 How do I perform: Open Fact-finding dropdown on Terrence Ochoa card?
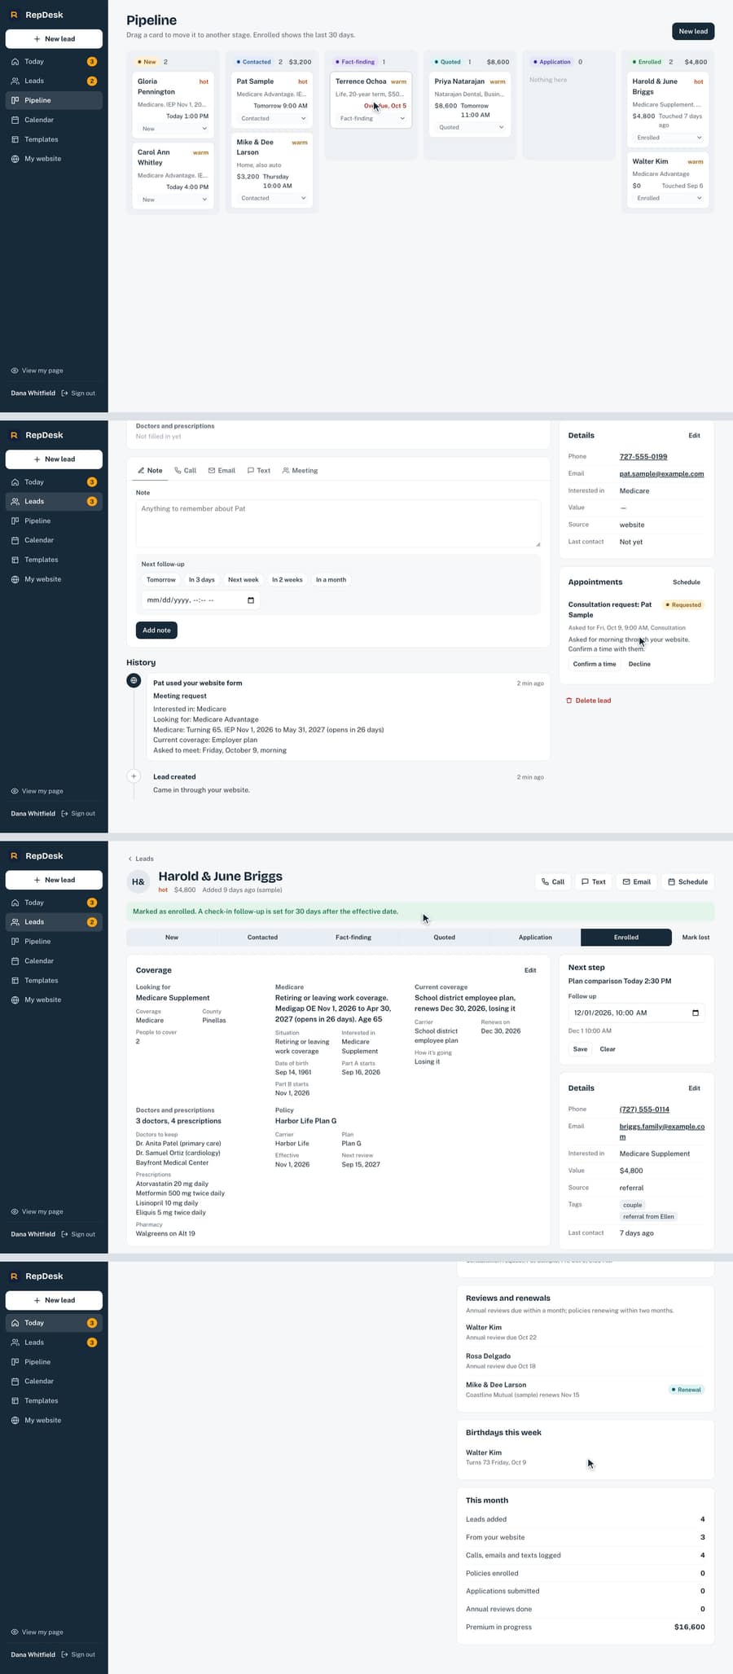coord(371,118)
